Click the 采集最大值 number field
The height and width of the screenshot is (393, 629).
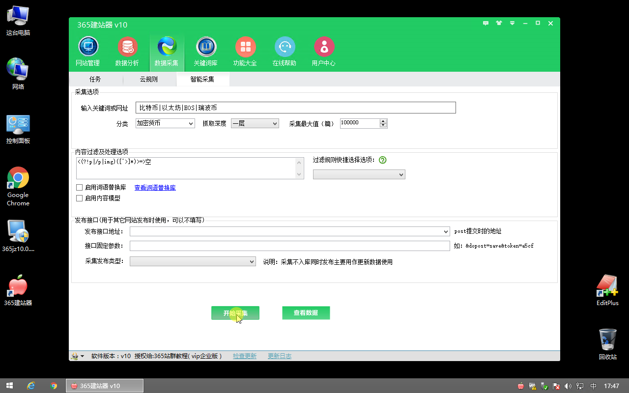[360, 123]
